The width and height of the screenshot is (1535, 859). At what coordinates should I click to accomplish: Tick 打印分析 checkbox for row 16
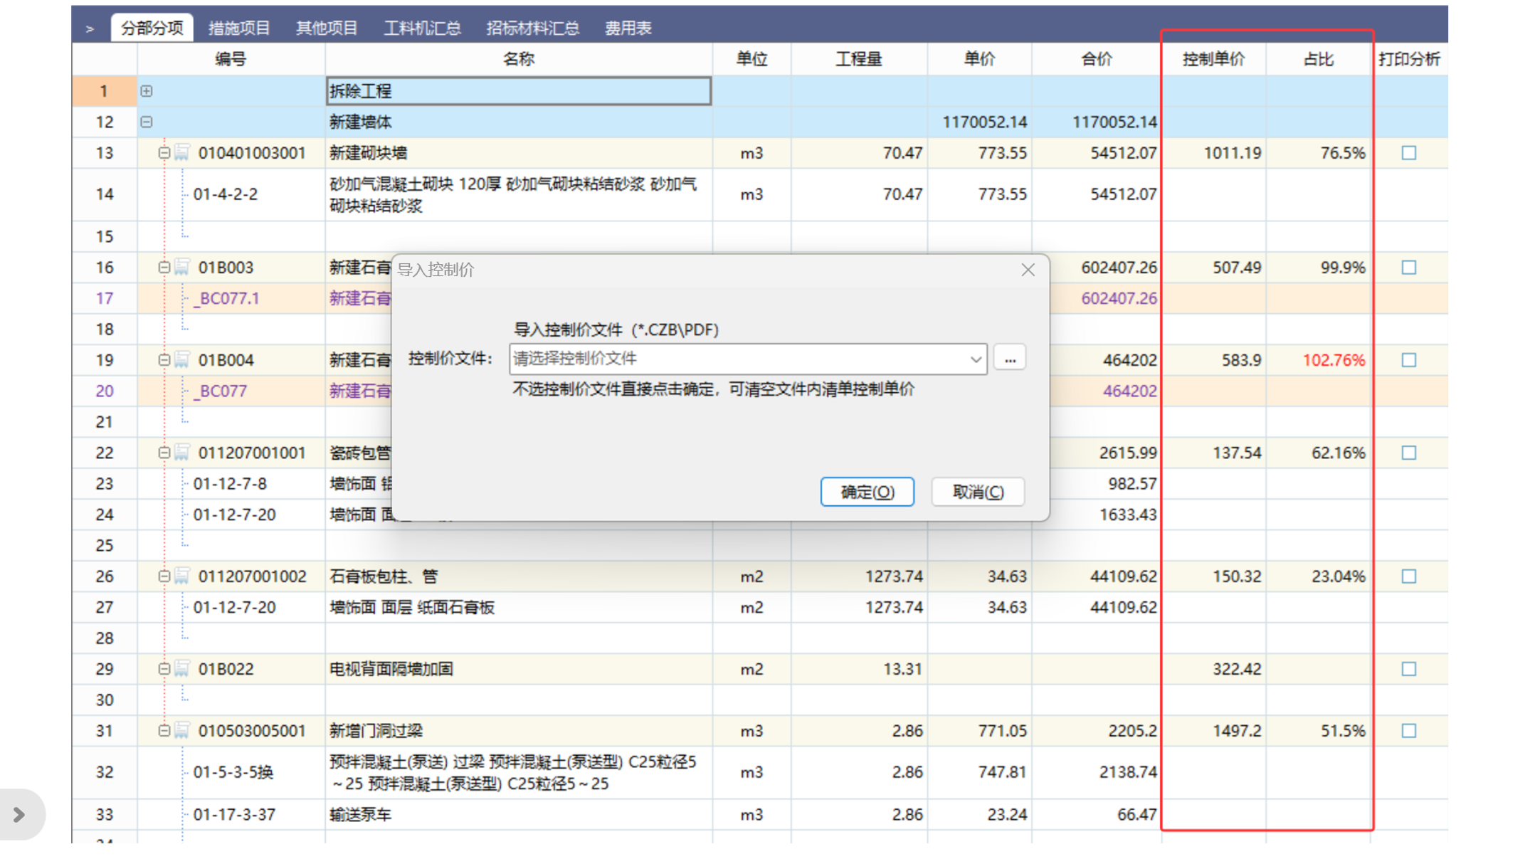tap(1408, 268)
